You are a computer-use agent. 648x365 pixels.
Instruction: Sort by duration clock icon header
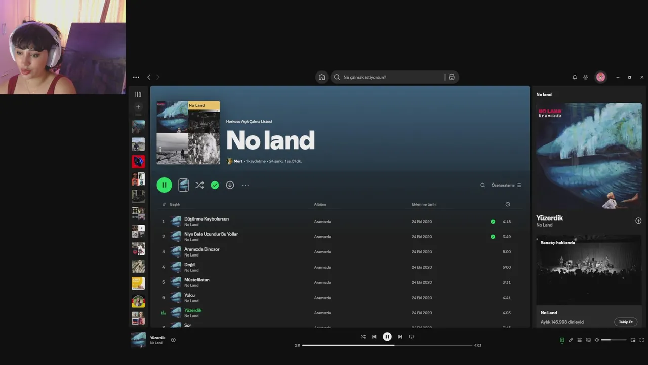(x=508, y=204)
